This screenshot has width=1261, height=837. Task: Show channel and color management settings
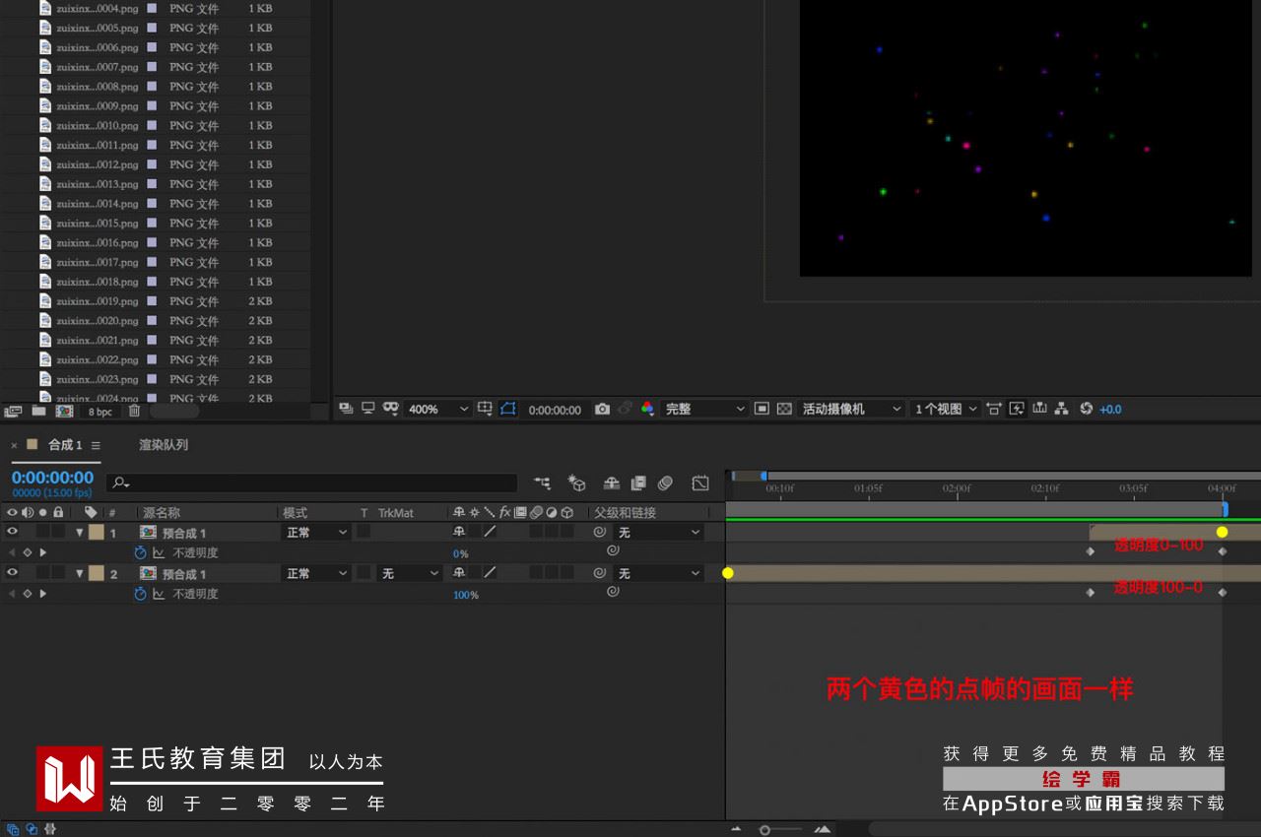[x=647, y=409]
